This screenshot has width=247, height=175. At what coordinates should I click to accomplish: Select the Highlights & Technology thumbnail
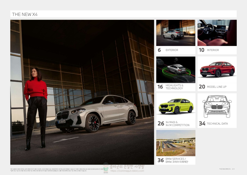176,70
